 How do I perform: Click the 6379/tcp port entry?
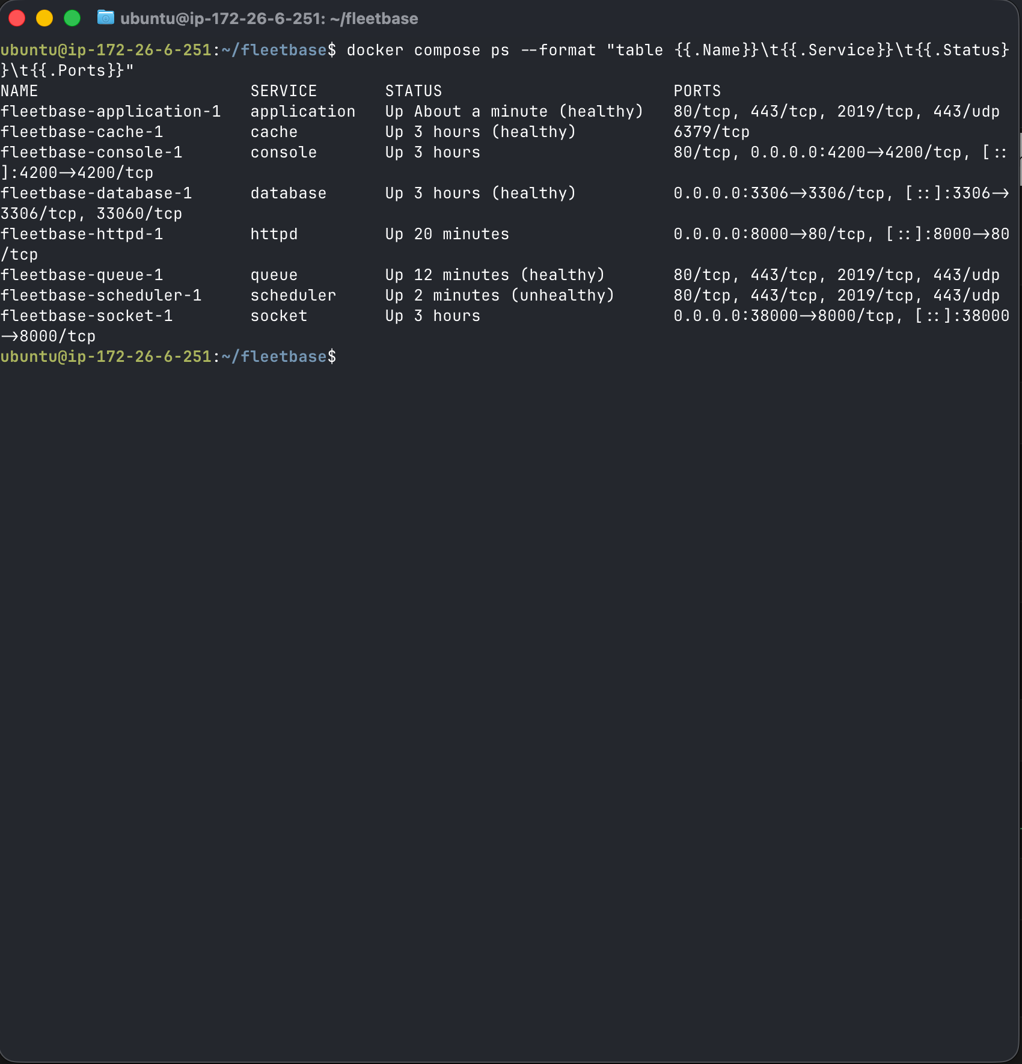[x=712, y=132]
